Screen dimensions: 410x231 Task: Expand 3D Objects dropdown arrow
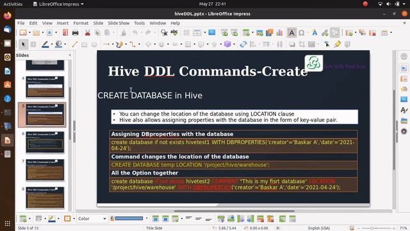coord(234,44)
